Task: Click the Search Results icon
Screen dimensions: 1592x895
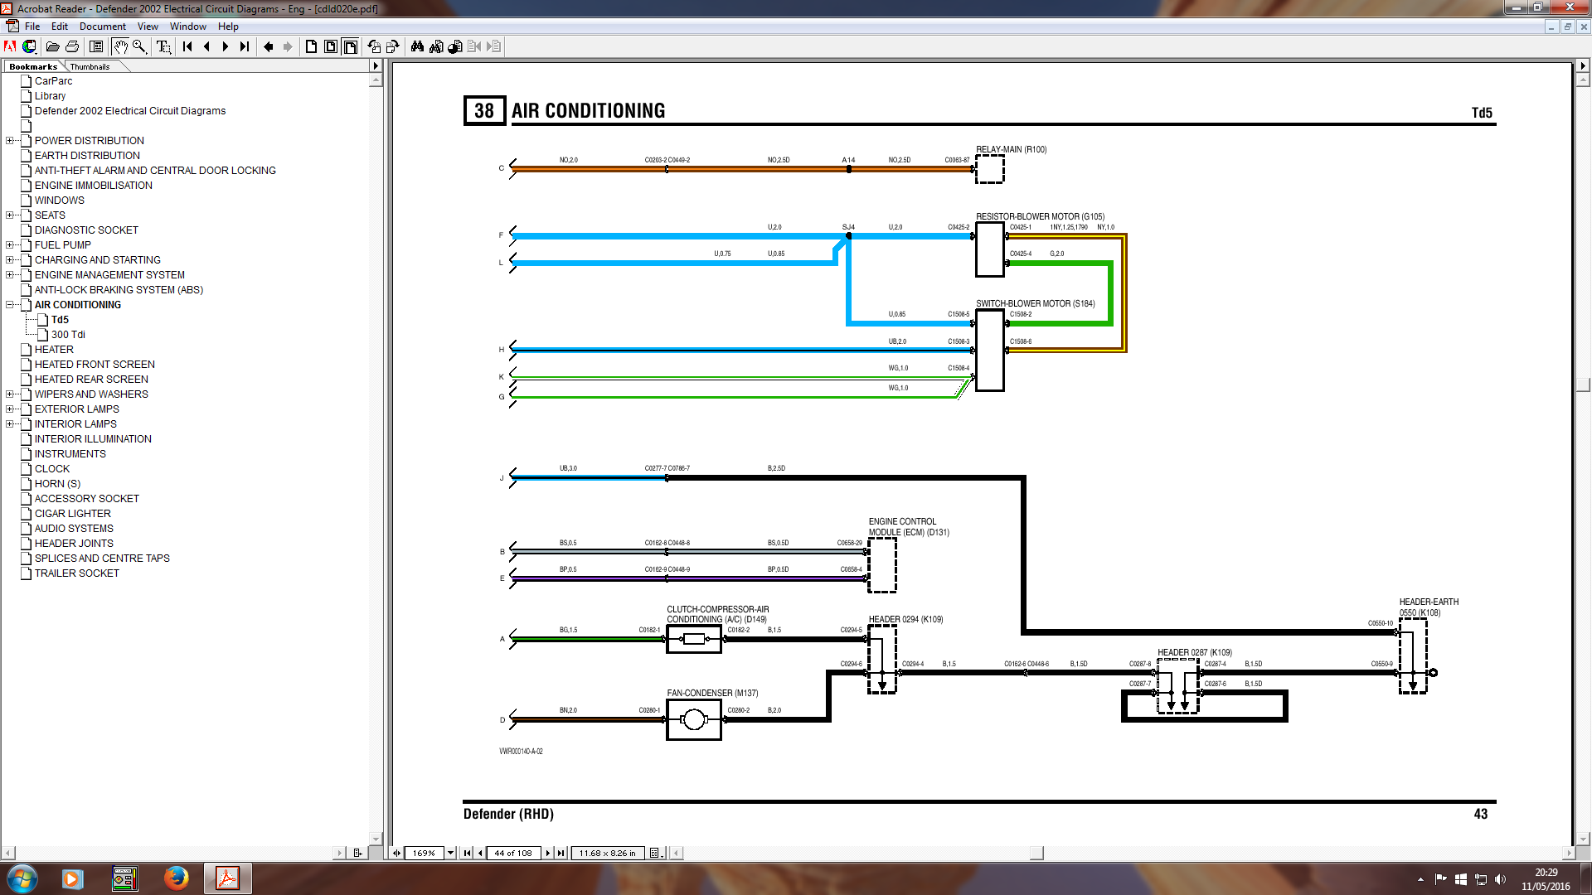Action: click(455, 46)
